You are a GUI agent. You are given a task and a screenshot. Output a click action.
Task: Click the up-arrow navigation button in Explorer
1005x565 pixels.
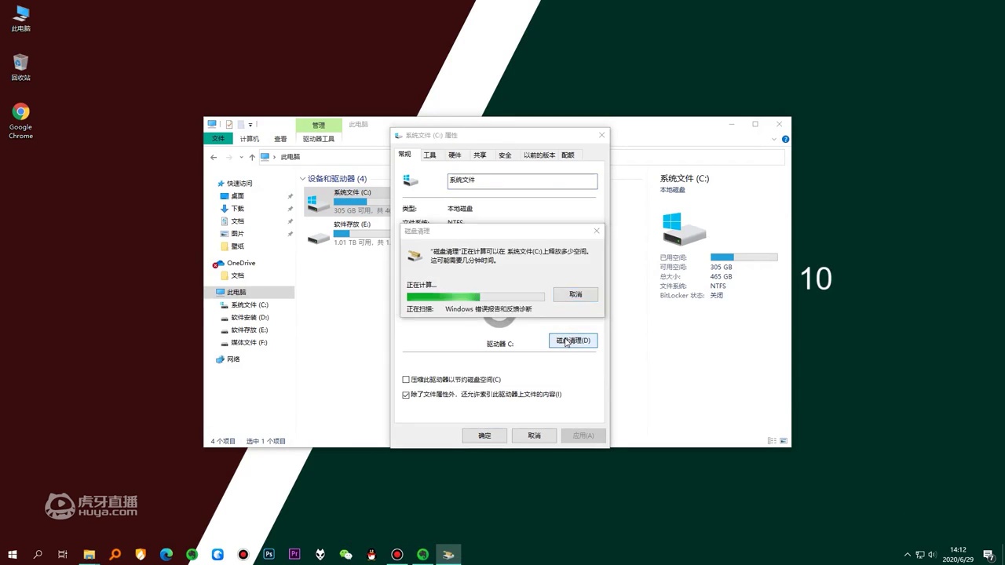pyautogui.click(x=252, y=157)
